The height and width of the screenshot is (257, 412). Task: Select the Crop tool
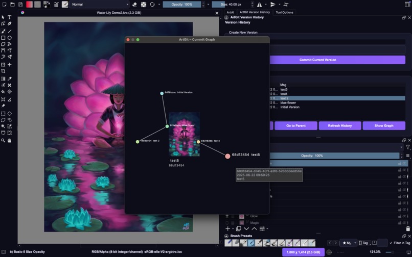point(3,71)
